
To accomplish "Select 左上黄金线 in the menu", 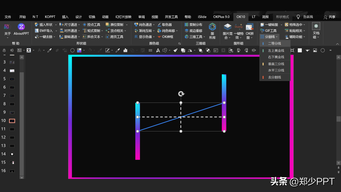I will click(x=275, y=51).
